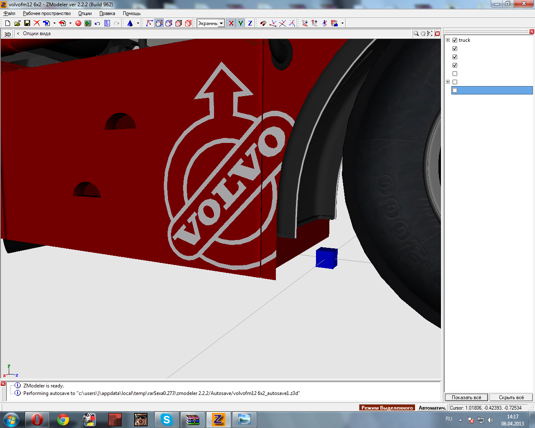
Task: Select the hand pan icon in viewport header
Action: coord(423,33)
